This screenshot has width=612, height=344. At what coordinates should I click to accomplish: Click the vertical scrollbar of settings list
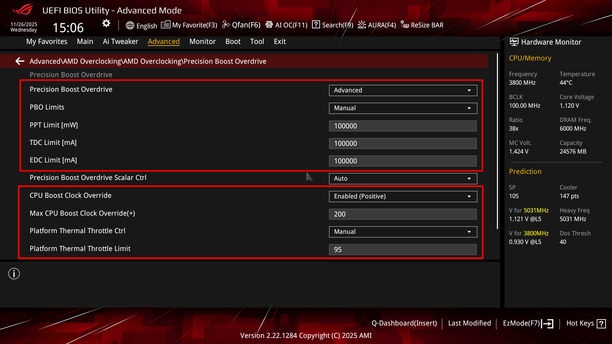click(497, 140)
